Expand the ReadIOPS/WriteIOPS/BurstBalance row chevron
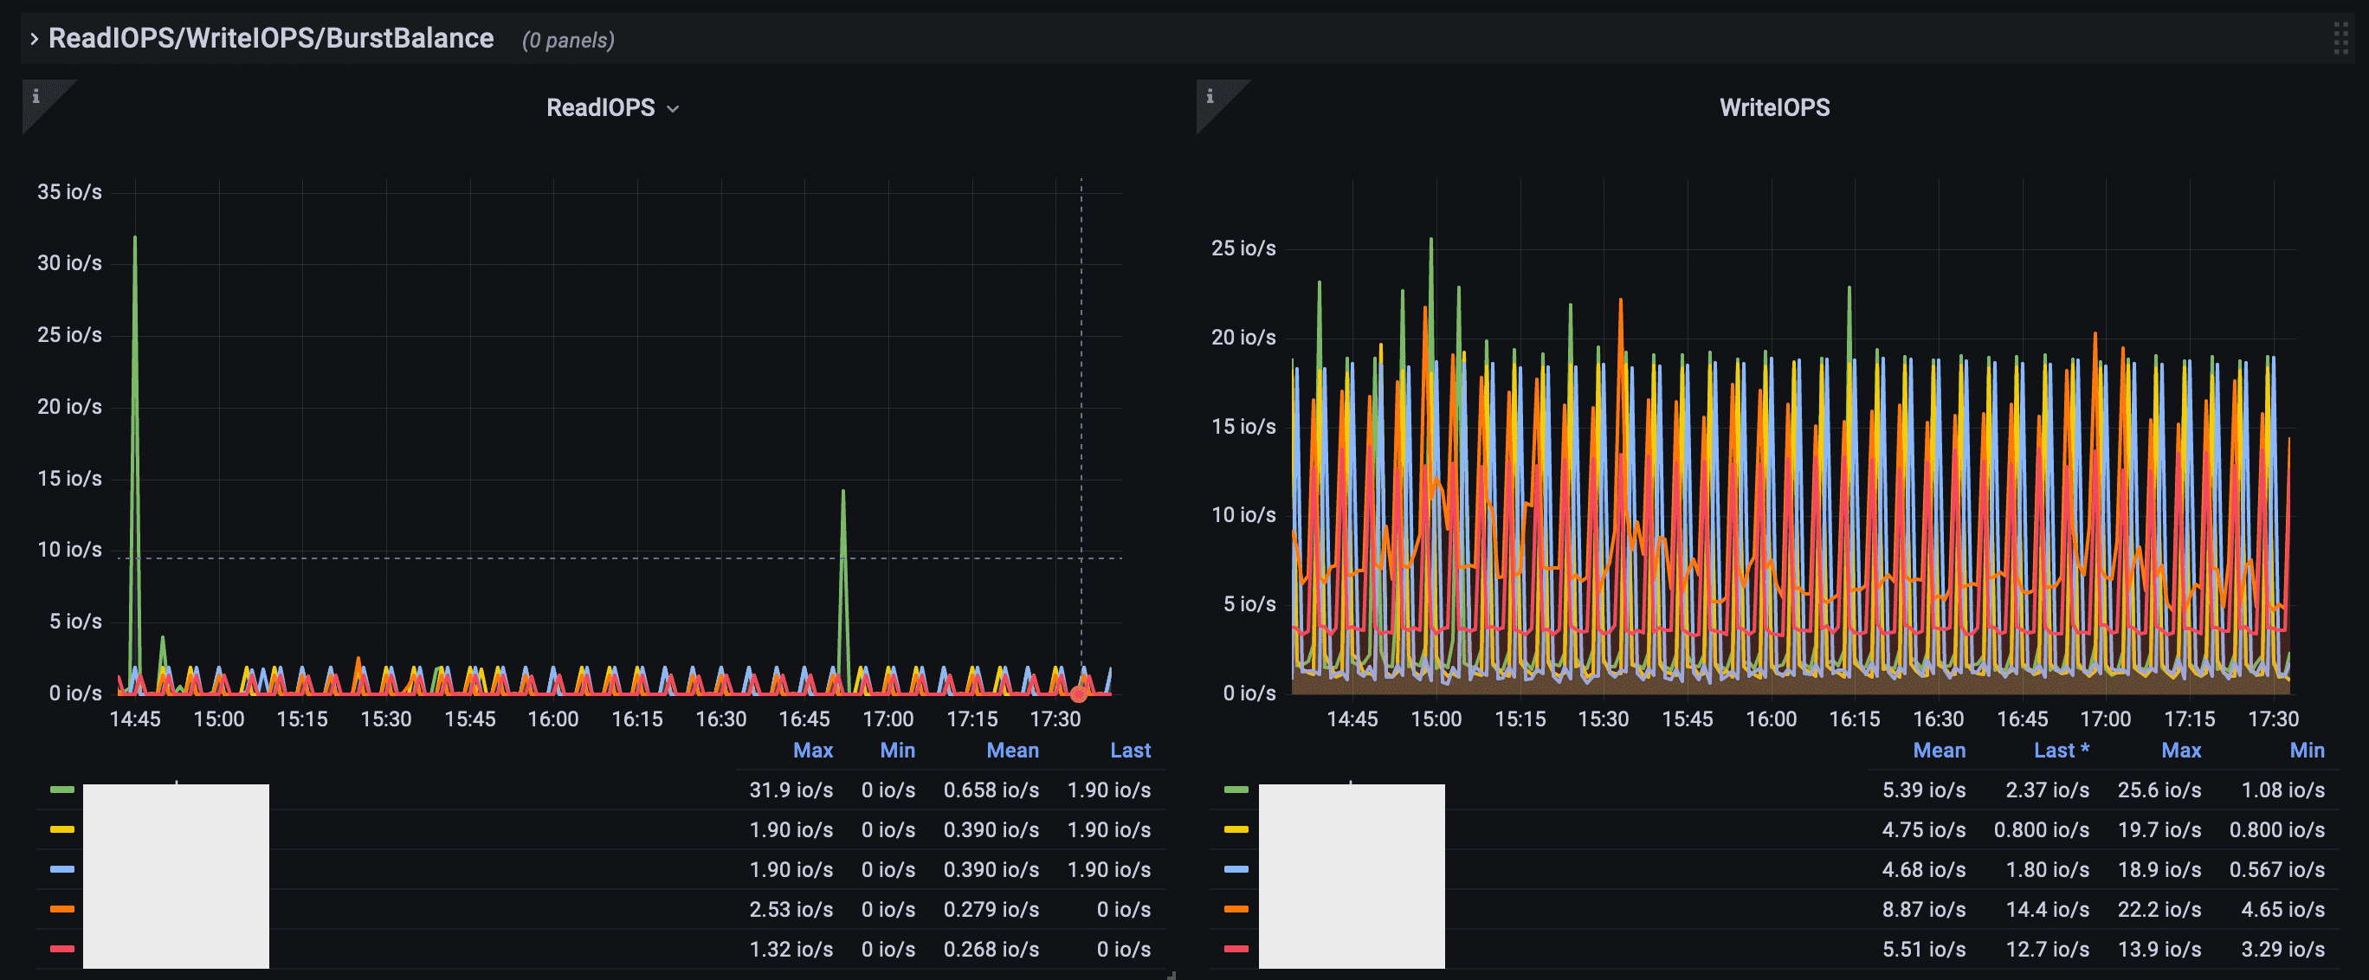This screenshot has height=980, width=2369. click(34, 39)
